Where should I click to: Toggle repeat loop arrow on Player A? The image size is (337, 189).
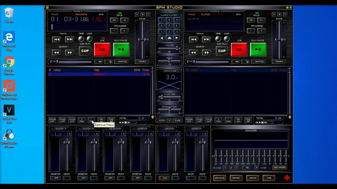108,62
